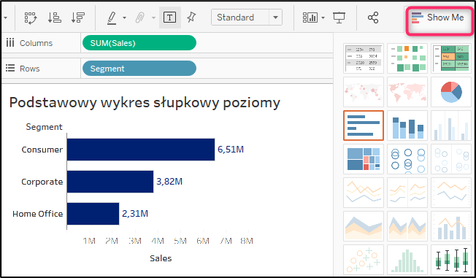Click the Fix Axes pin icon

(x=191, y=18)
